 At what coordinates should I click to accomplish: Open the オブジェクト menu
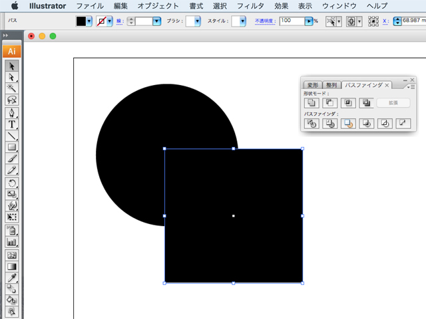(158, 6)
